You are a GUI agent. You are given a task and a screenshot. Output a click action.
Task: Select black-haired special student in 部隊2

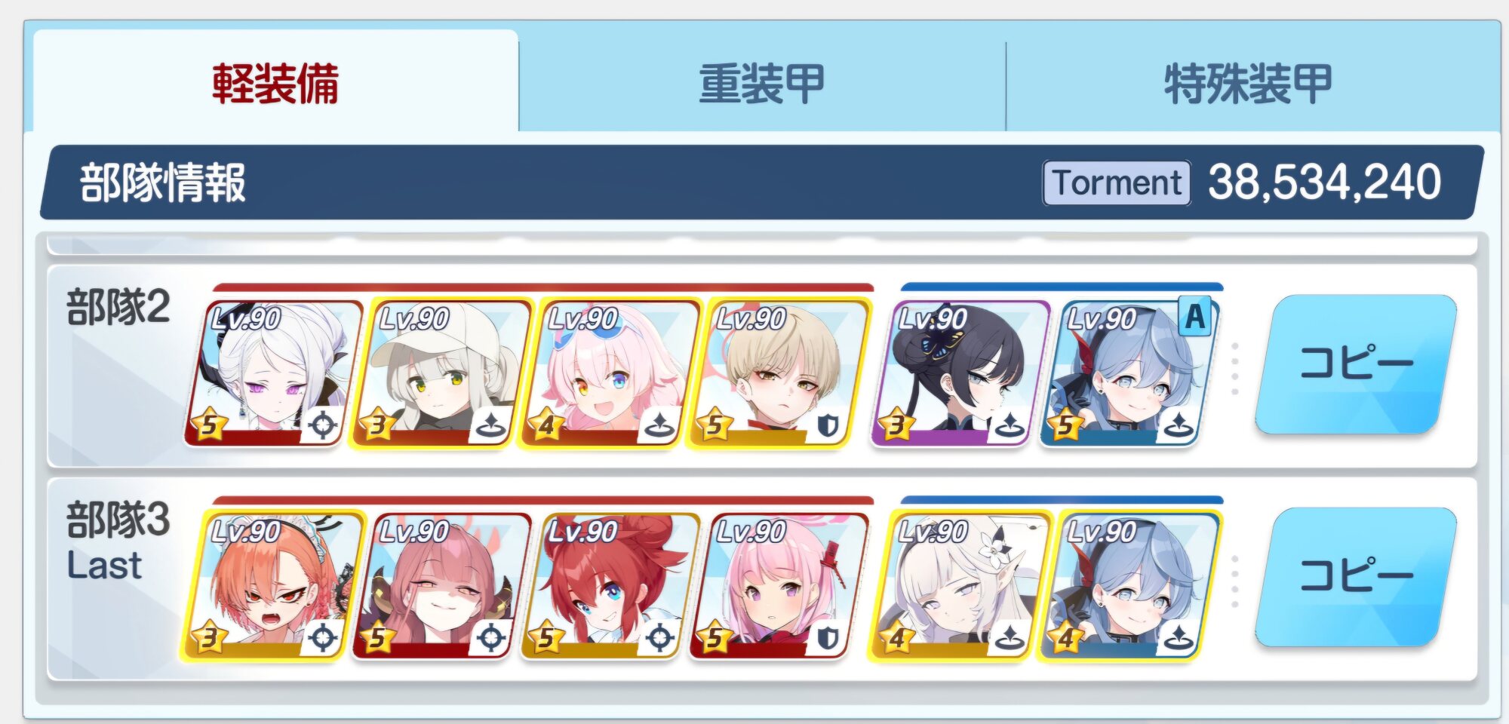click(x=961, y=373)
